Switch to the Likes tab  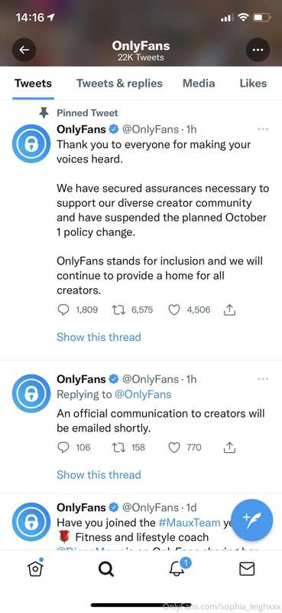253,84
